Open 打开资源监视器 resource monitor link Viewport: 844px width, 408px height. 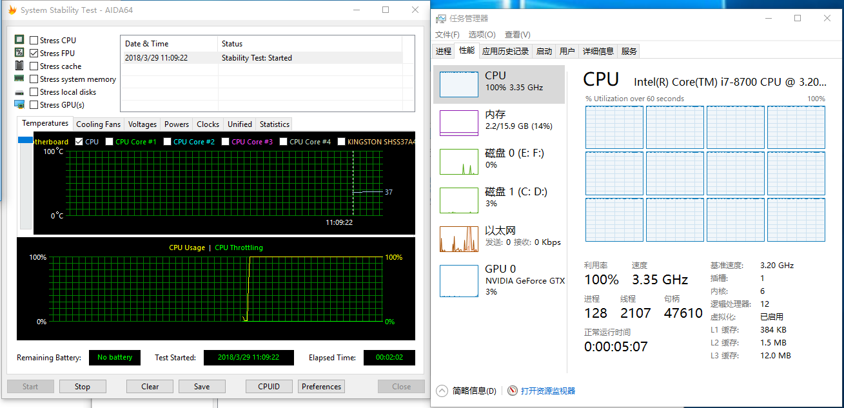[x=548, y=391]
